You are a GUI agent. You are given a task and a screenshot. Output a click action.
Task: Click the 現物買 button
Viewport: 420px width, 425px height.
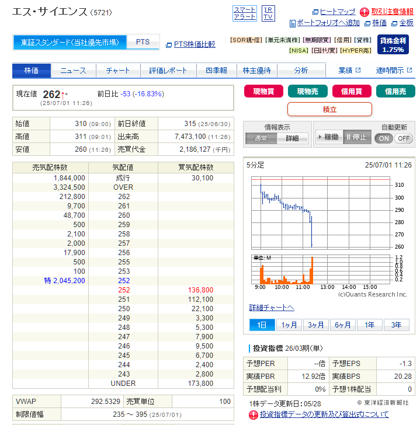coord(263,91)
